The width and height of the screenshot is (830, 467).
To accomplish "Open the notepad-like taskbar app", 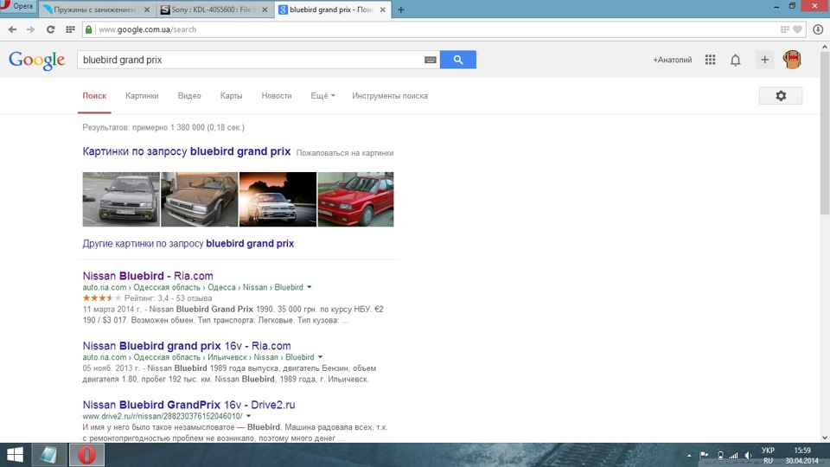I will pyautogui.click(x=49, y=455).
